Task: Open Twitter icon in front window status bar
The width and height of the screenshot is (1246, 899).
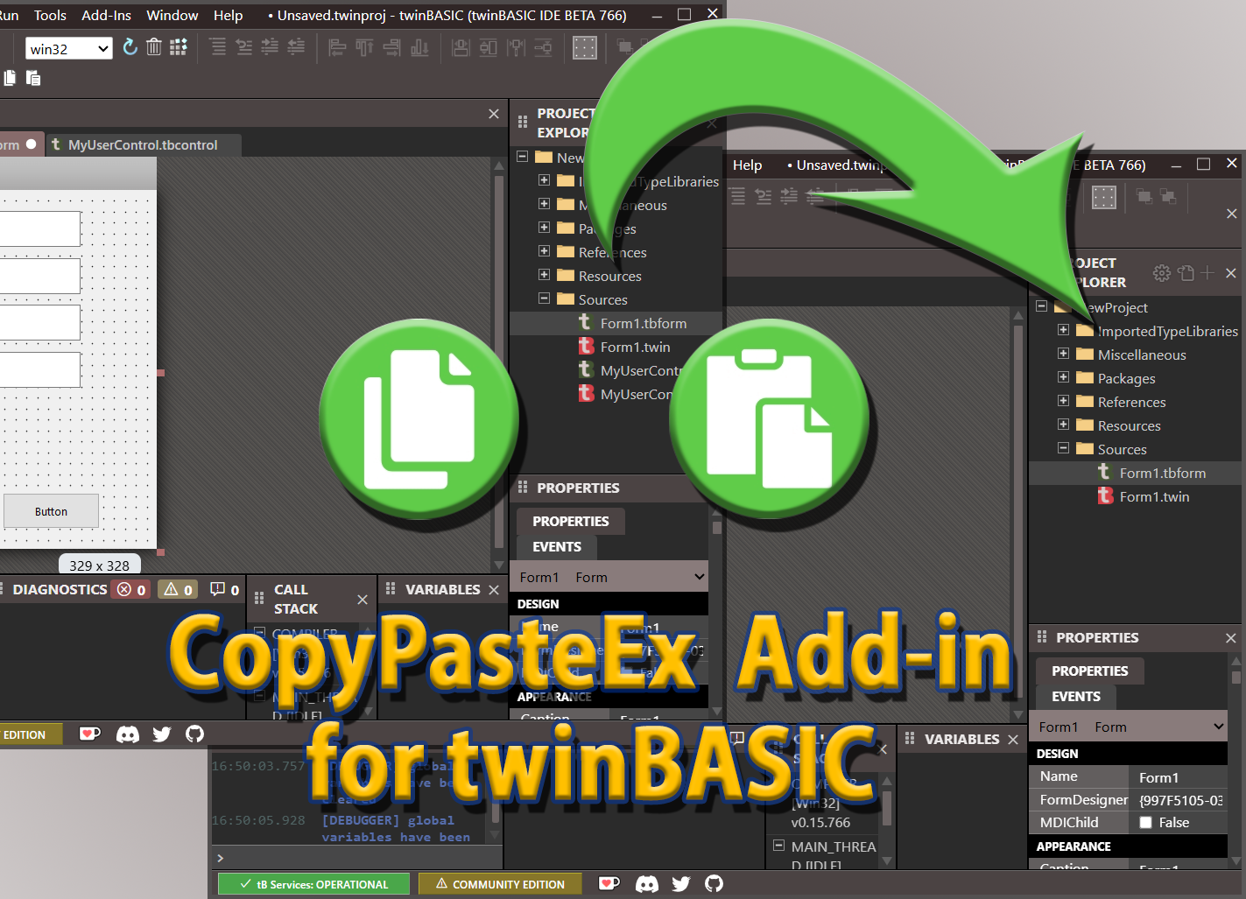Action: click(x=681, y=884)
